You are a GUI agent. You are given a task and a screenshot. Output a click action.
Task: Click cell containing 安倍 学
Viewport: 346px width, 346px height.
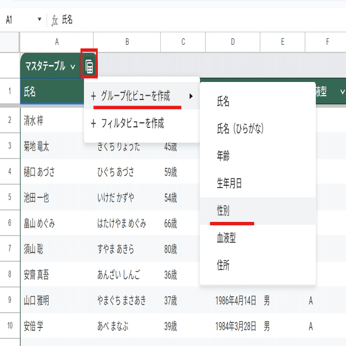point(57,326)
